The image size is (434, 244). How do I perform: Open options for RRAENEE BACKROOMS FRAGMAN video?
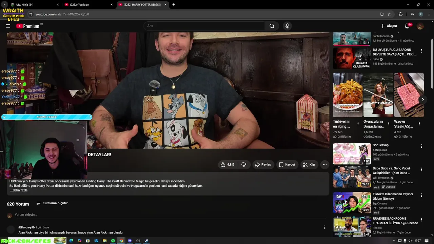click(421, 220)
